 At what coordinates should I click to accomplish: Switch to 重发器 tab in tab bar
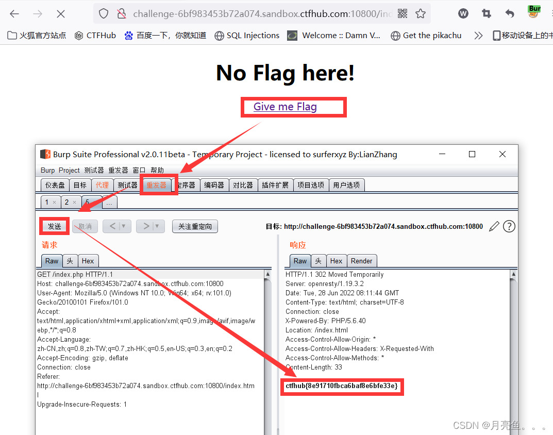[157, 185]
